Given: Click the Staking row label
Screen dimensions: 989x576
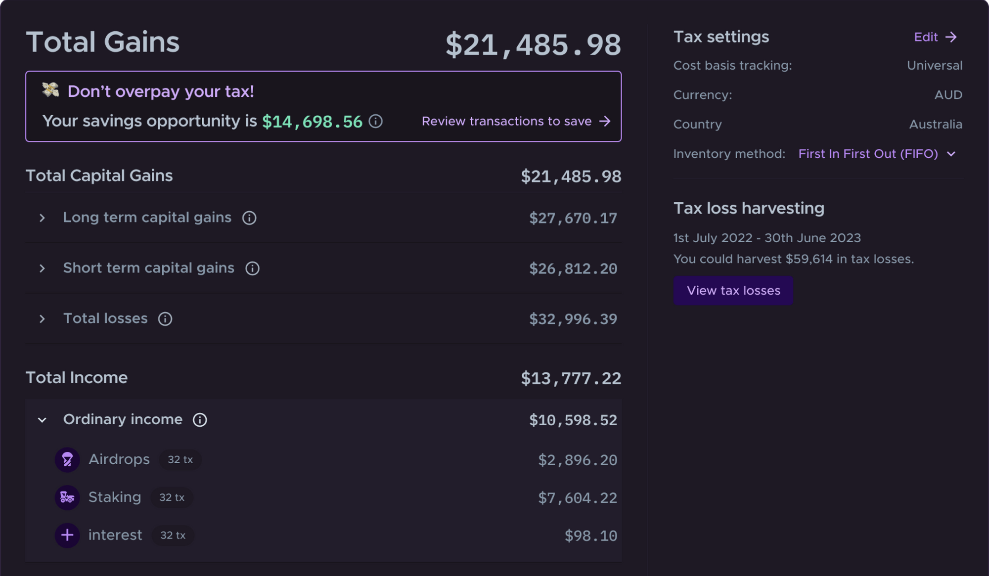Looking at the screenshot, I should coord(115,497).
